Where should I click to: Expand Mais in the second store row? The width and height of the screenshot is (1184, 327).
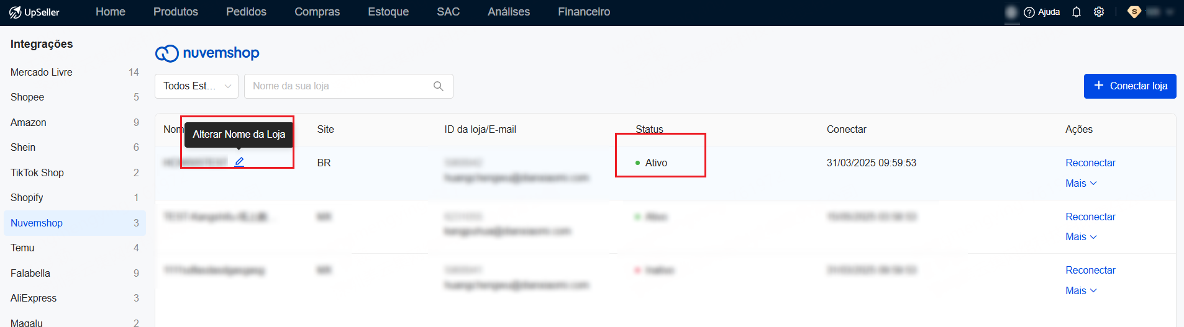pyautogui.click(x=1081, y=236)
